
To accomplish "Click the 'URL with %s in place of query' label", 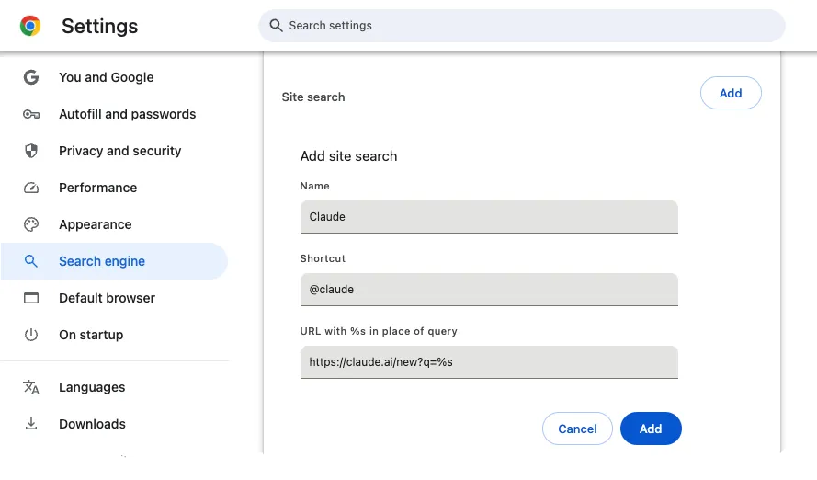I will tap(379, 331).
